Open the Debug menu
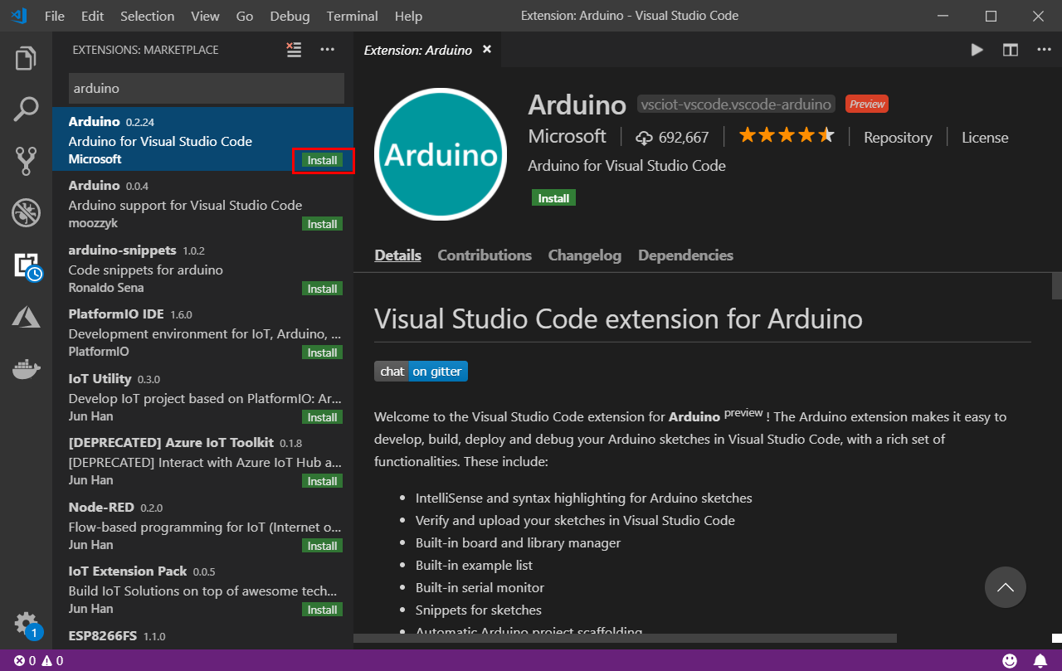The image size is (1062, 671). pos(290,16)
